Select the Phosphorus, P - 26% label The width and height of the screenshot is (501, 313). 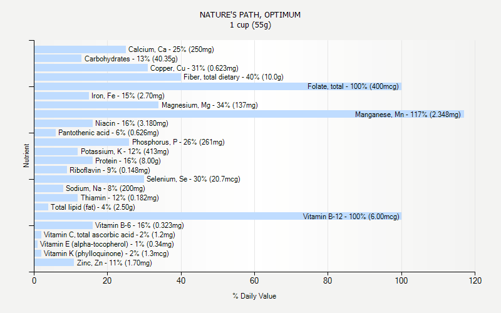178,142
